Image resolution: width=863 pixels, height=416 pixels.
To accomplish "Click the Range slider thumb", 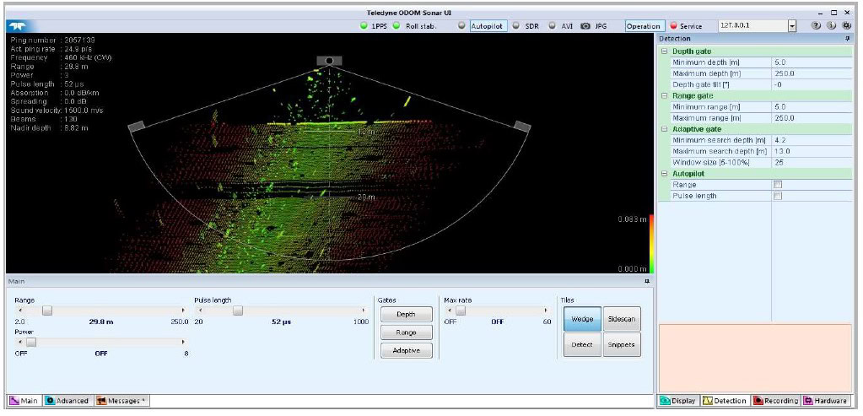I will coord(47,311).
